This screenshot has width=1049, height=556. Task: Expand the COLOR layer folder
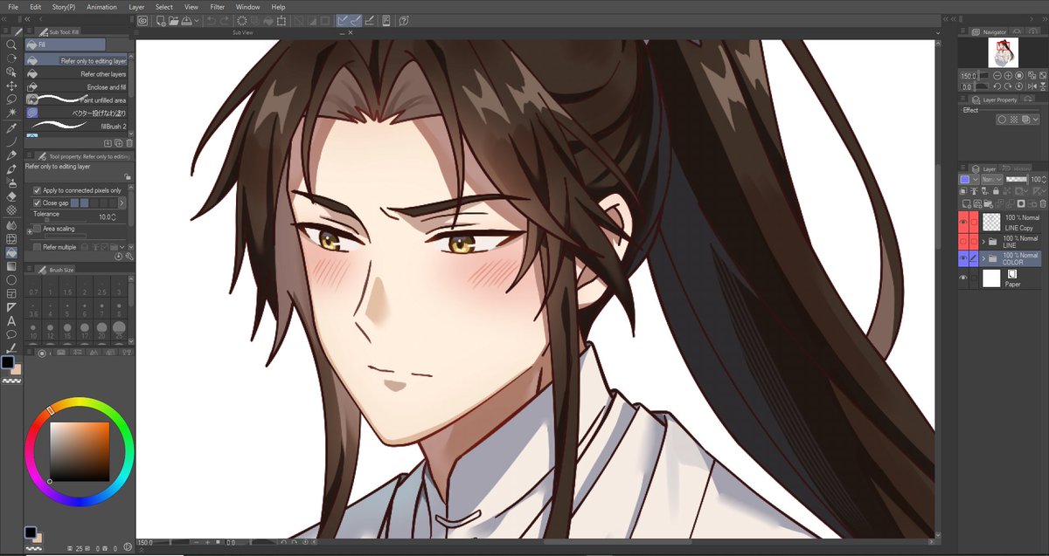click(984, 259)
